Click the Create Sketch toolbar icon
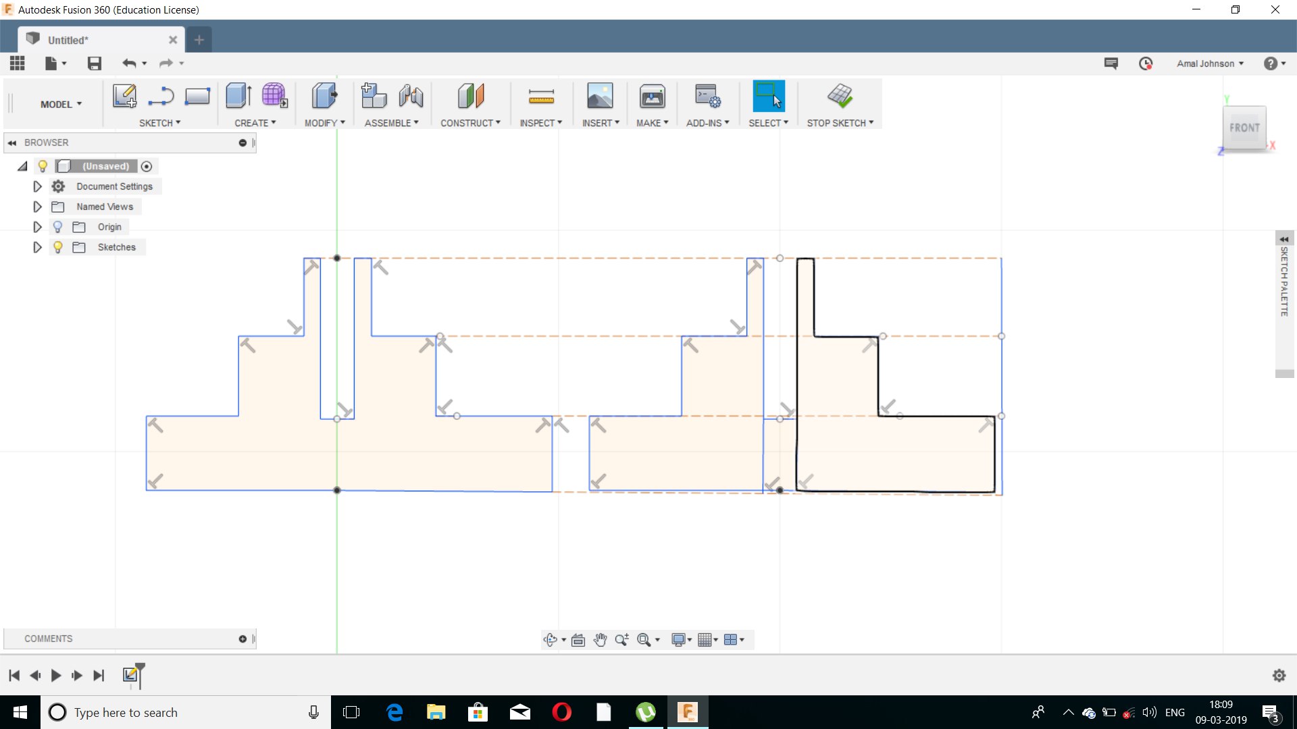The height and width of the screenshot is (729, 1297). 124,96
